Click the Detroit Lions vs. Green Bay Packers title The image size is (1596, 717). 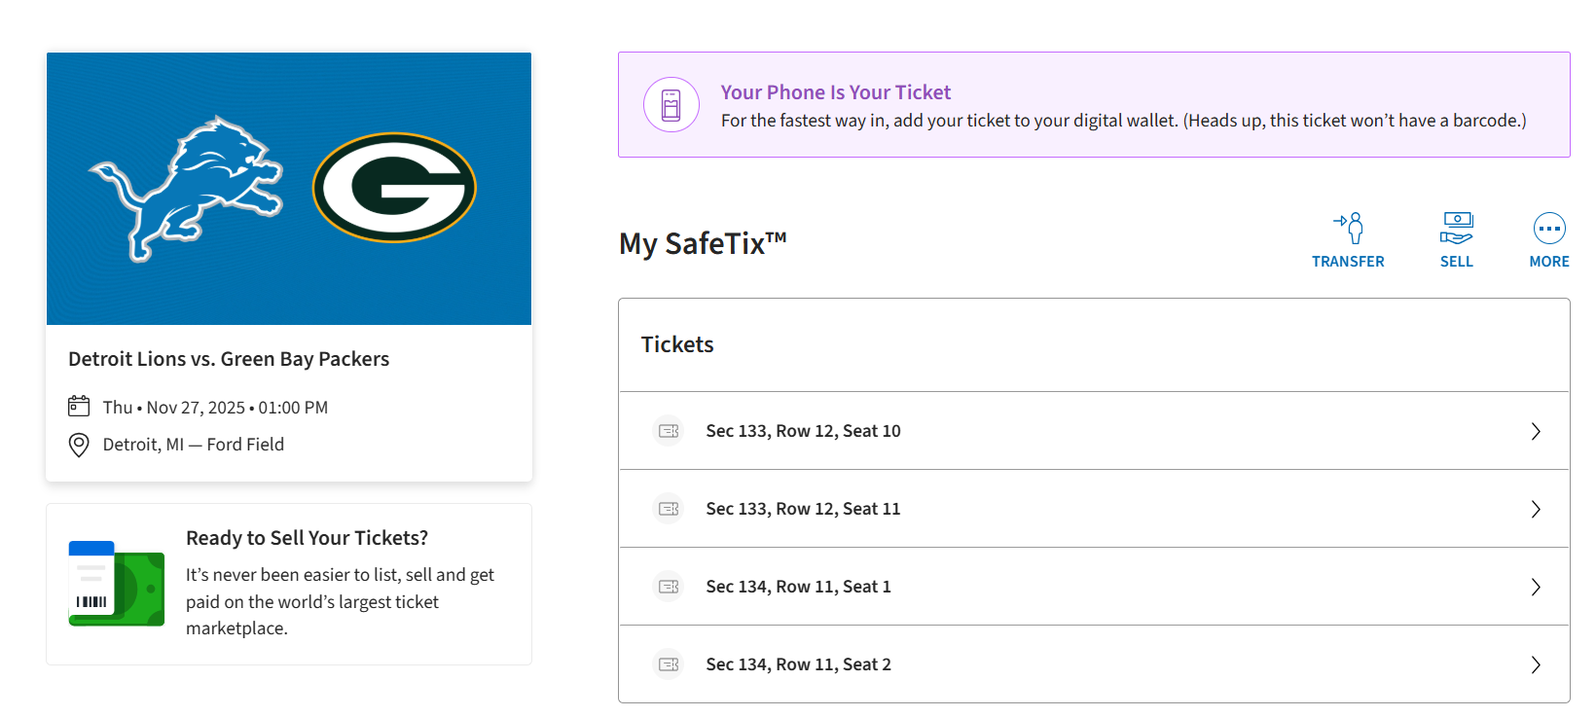point(229,359)
